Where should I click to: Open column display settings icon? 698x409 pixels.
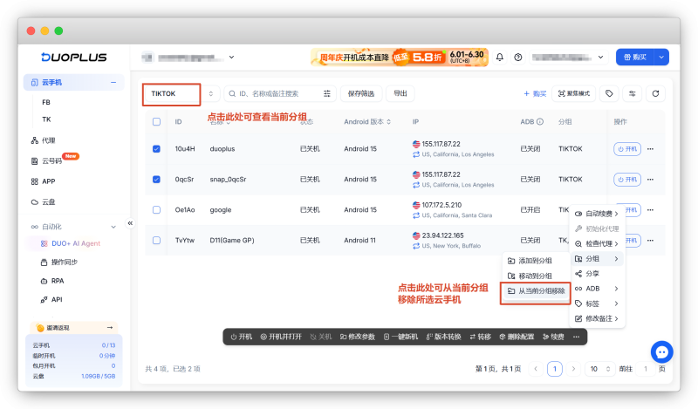632,93
